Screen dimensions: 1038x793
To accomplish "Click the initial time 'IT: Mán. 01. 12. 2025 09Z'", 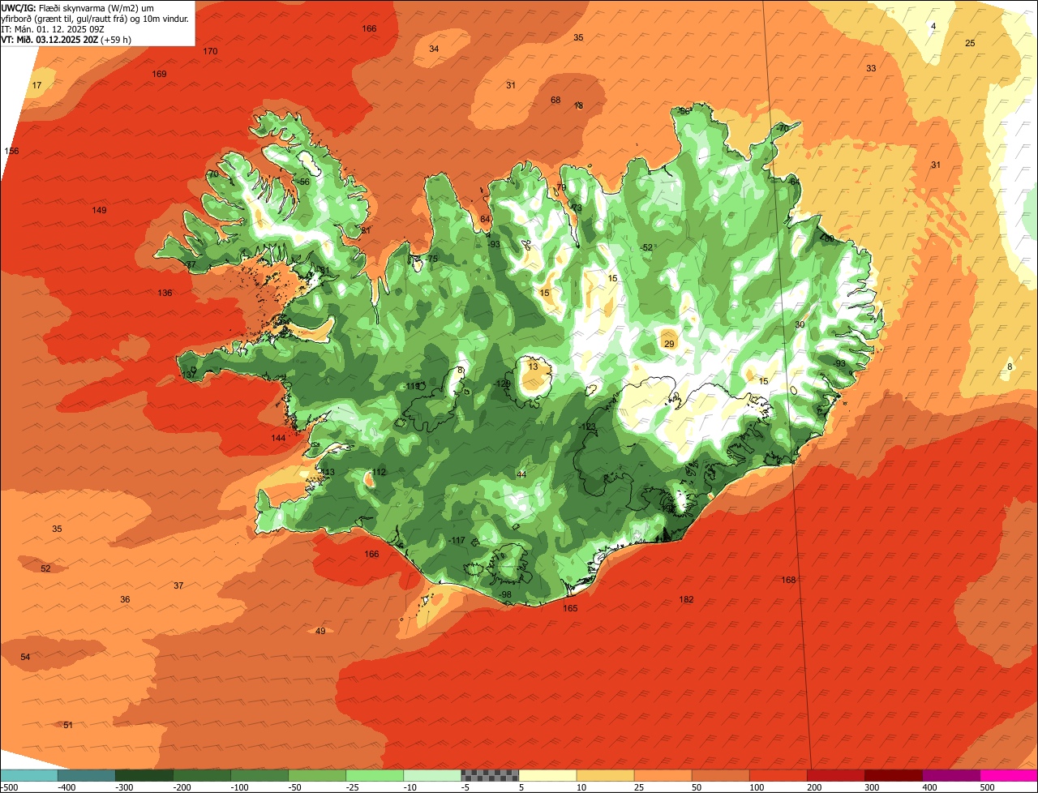I will pyautogui.click(x=53, y=28).
